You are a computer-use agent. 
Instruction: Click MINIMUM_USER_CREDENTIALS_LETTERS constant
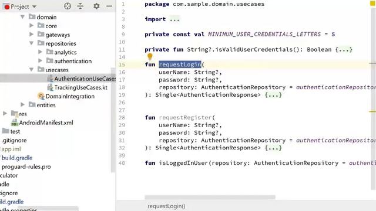[264, 34]
